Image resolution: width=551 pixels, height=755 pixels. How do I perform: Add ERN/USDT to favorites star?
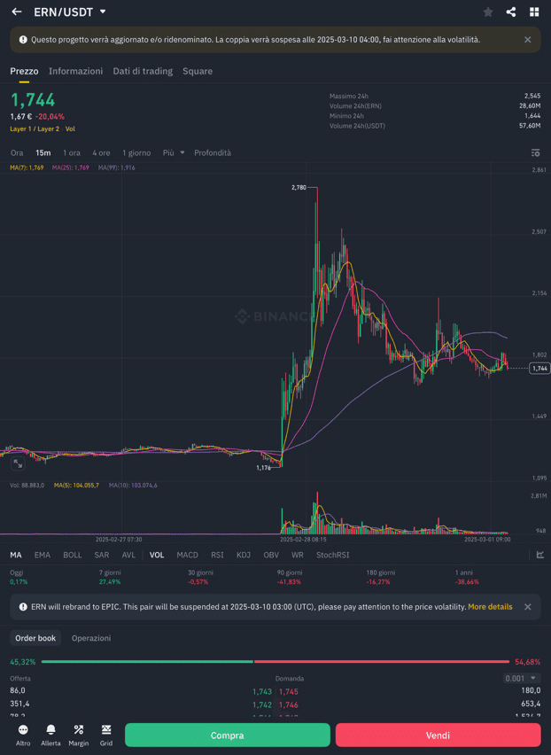pos(488,12)
